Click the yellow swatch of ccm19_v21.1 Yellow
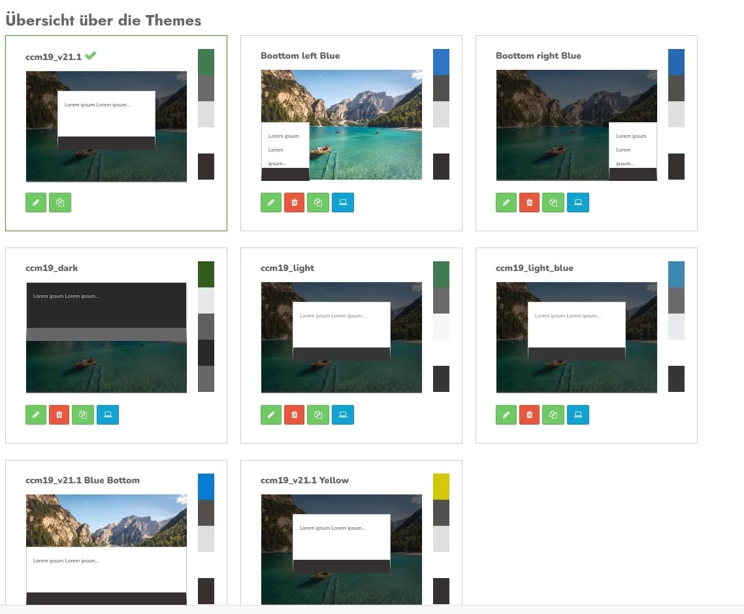Image resolution: width=744 pixels, height=614 pixels. click(441, 487)
